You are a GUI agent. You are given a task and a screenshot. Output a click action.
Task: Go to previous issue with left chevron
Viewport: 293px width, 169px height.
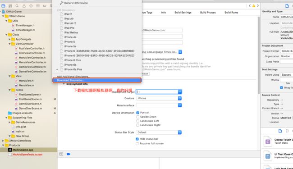click(x=250, y=6)
